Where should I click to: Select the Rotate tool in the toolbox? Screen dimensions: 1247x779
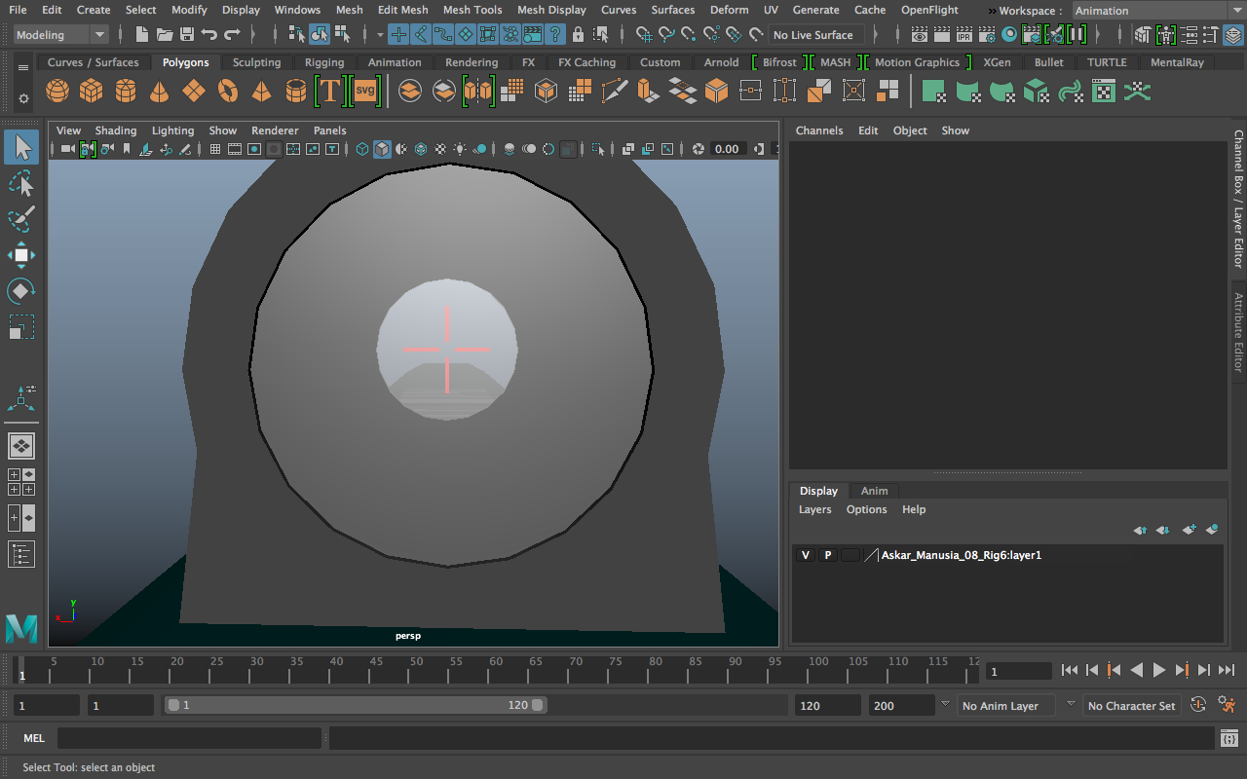click(21, 290)
